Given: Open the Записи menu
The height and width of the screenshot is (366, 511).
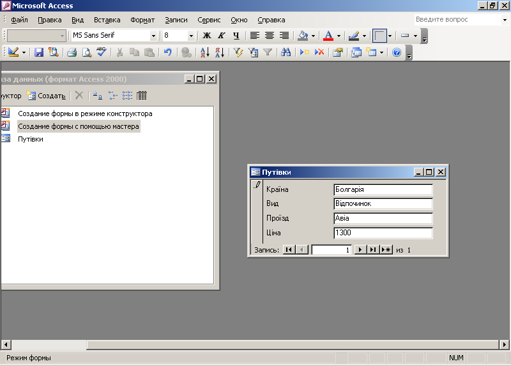Looking at the screenshot, I should click(x=176, y=20).
